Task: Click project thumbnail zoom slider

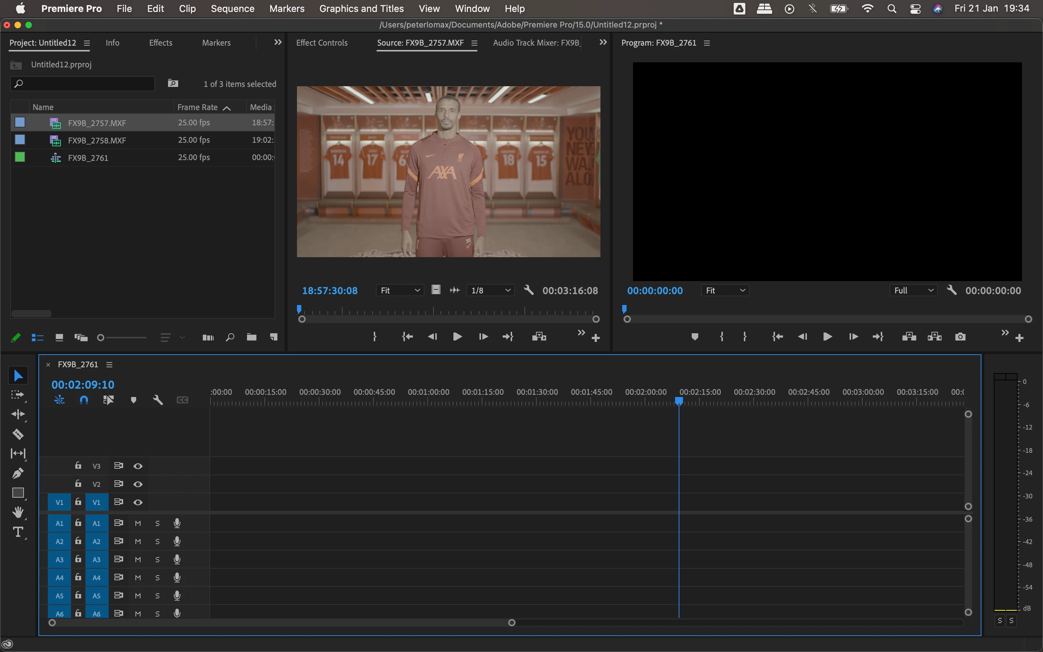Action: click(x=101, y=338)
